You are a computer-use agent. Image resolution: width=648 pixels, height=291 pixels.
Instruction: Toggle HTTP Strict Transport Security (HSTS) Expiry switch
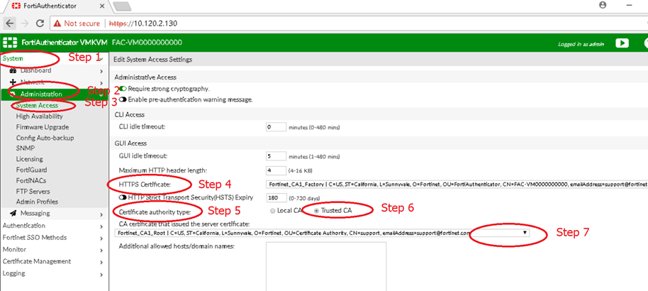[123, 197]
